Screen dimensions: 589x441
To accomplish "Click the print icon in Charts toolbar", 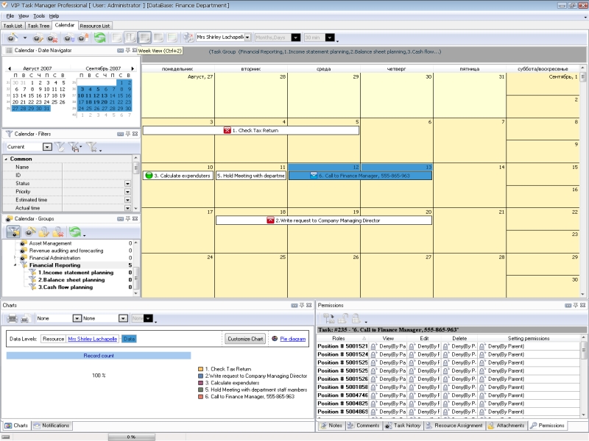I will 13,319.
